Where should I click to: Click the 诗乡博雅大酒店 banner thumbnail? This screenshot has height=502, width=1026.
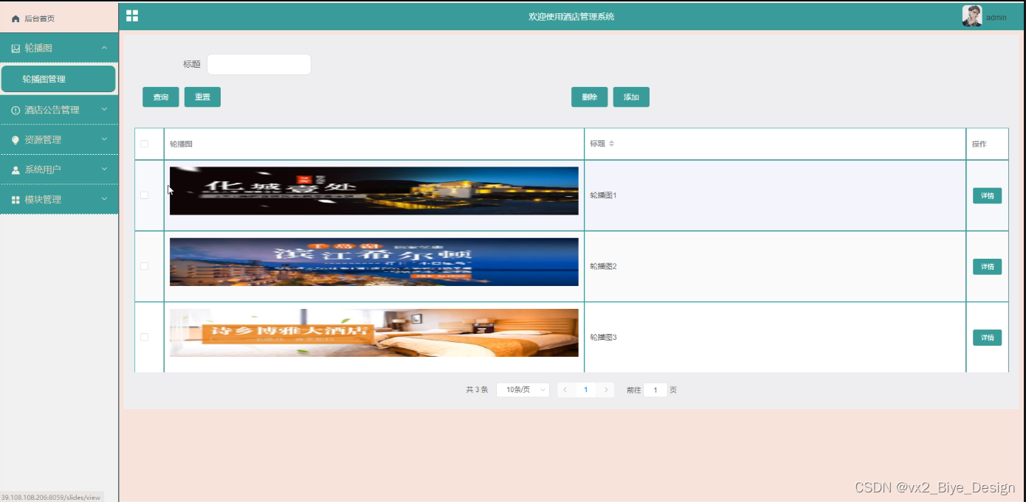click(x=374, y=332)
